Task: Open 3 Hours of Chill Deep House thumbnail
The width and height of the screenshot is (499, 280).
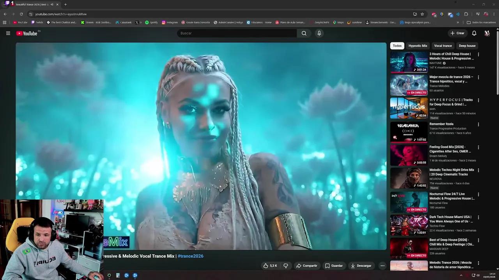Action: (409, 62)
